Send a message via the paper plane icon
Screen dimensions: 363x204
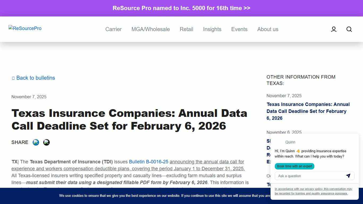348,176
